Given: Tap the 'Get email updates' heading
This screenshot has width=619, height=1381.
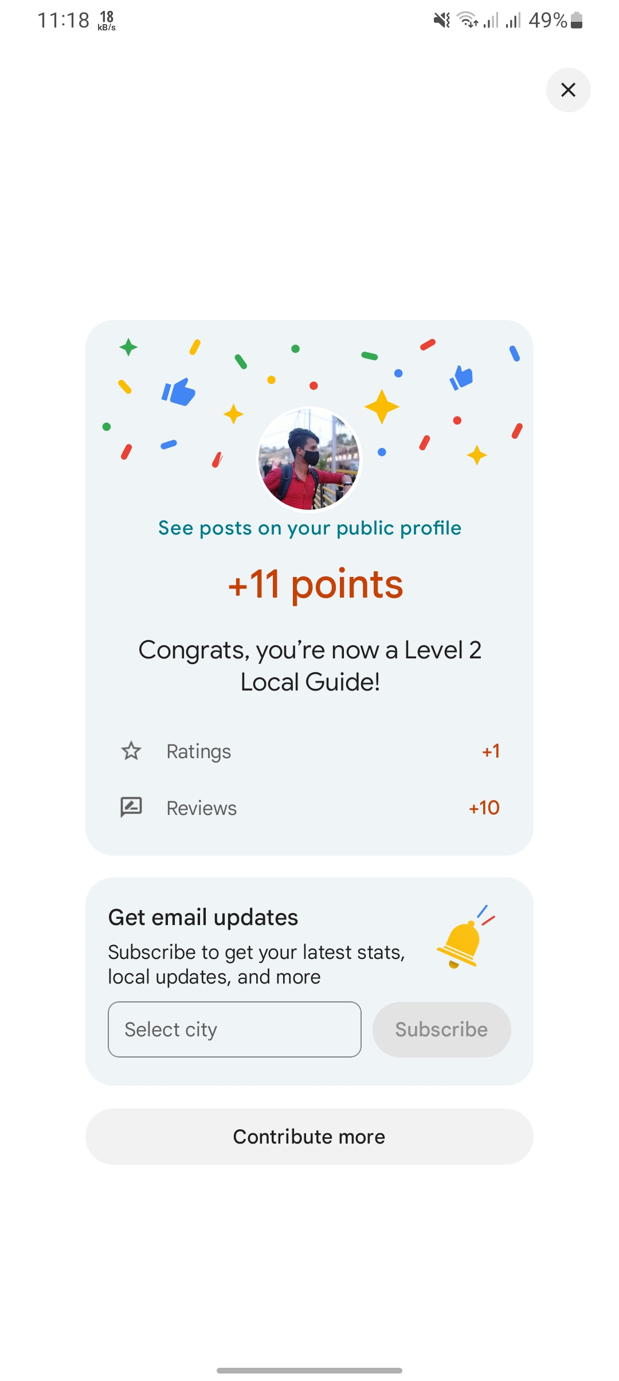Looking at the screenshot, I should pos(203,918).
